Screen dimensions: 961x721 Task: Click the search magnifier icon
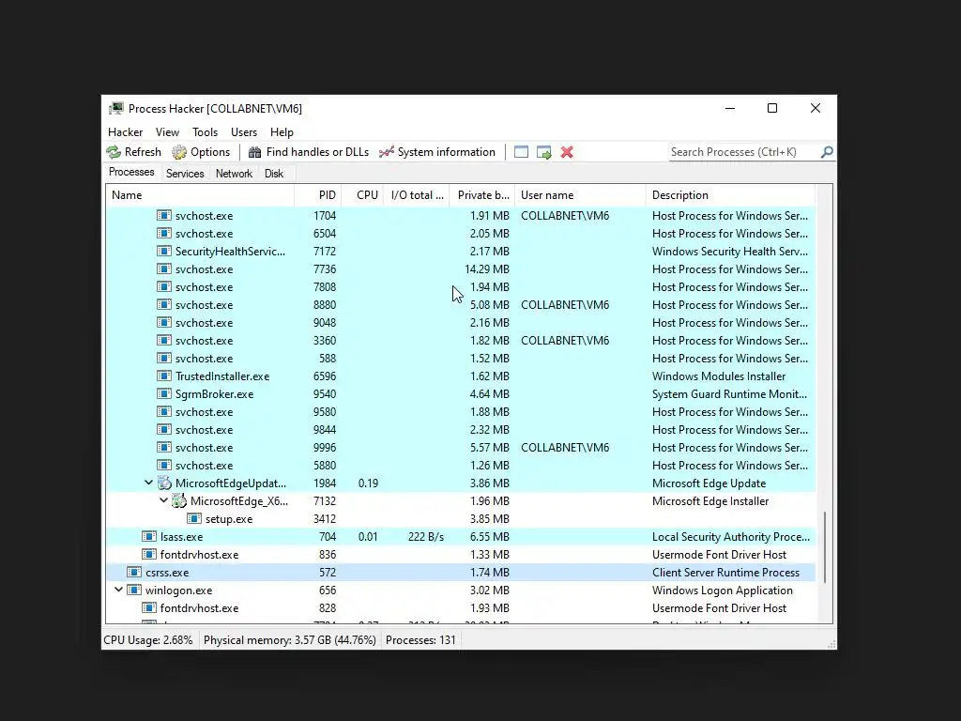coord(827,151)
